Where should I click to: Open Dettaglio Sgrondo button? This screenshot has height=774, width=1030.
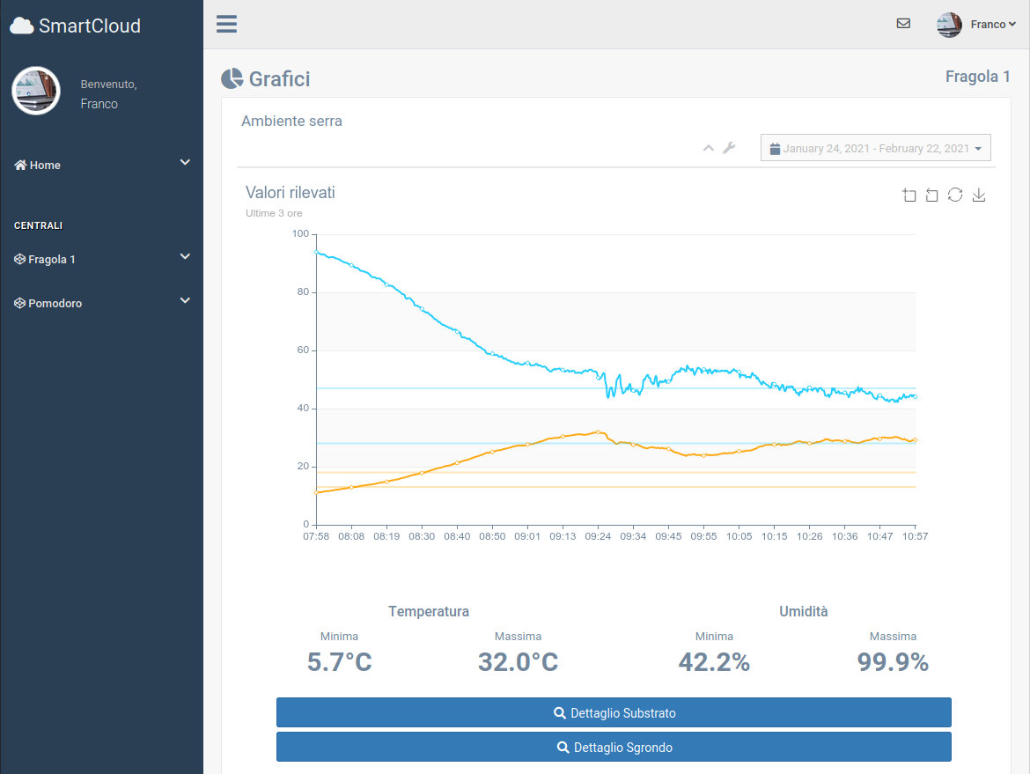point(614,747)
